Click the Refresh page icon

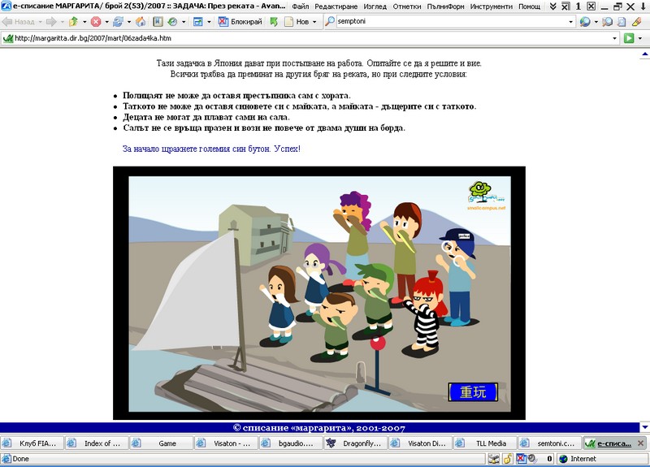(x=119, y=22)
